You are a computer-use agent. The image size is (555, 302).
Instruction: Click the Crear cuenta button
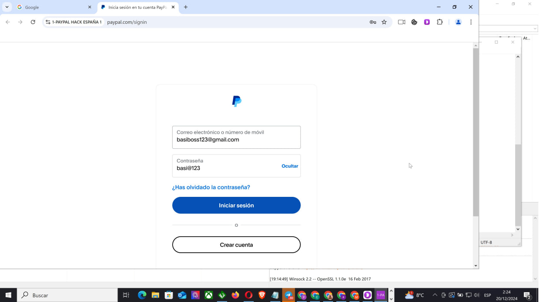point(236,244)
